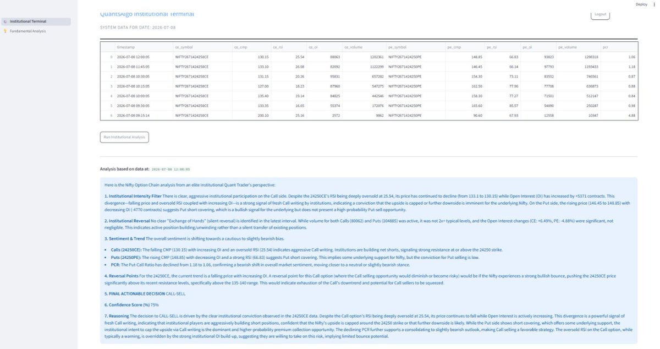This screenshot has width=660, height=349.
Task: Click the pcr column header
Action: click(618, 47)
